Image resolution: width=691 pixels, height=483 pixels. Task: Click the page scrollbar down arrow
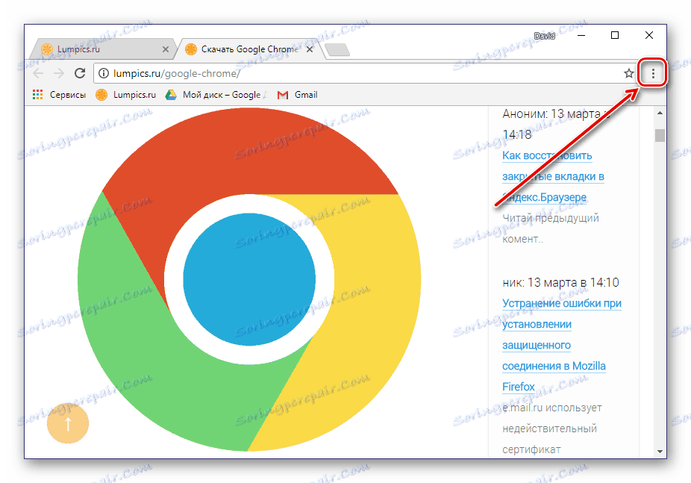click(x=660, y=451)
